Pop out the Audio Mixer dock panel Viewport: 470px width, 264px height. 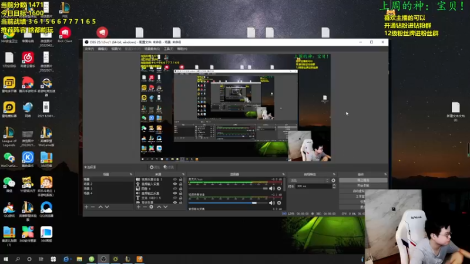[283, 174]
